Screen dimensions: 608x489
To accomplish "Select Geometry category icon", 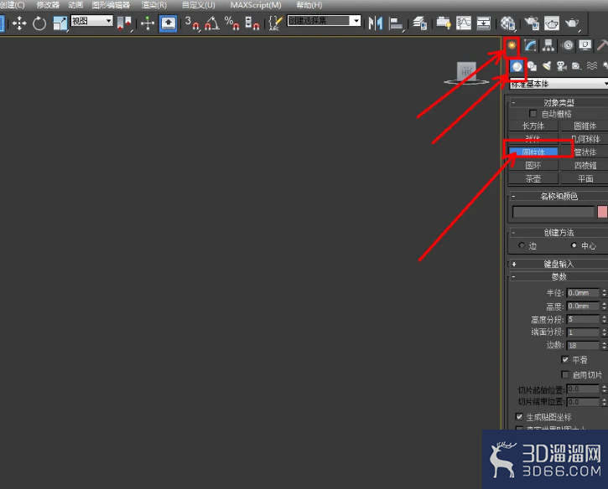I will tap(517, 66).
